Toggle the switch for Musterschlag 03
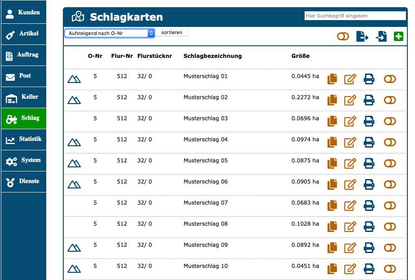 point(390,121)
